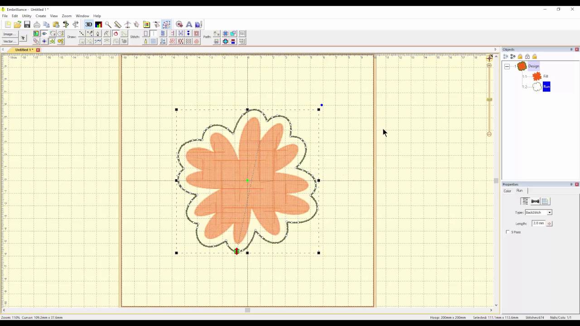Open the Type BackStitch dropdown
The height and width of the screenshot is (326, 580).
(x=550, y=212)
